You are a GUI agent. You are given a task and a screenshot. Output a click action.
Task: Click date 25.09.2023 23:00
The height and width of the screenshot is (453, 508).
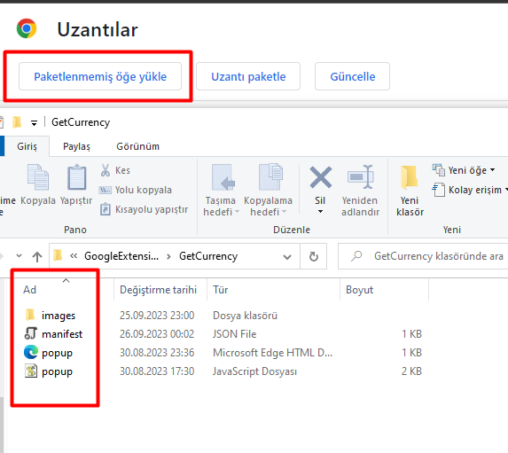[157, 316]
